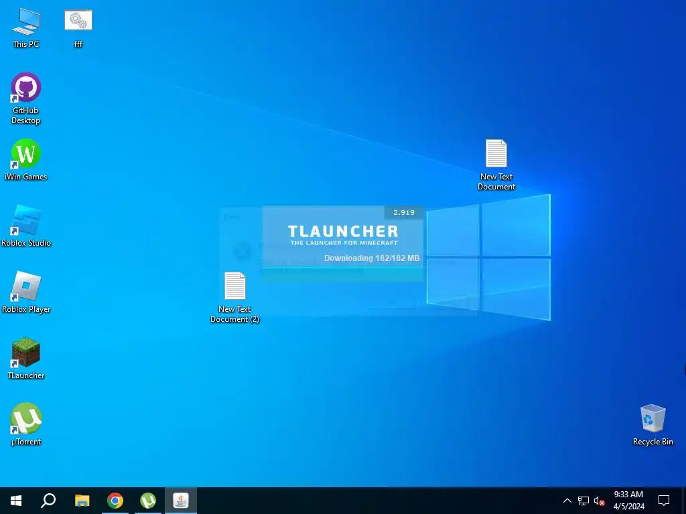Select the New Text Document (2) file
The width and height of the screenshot is (686, 514).
235,298
